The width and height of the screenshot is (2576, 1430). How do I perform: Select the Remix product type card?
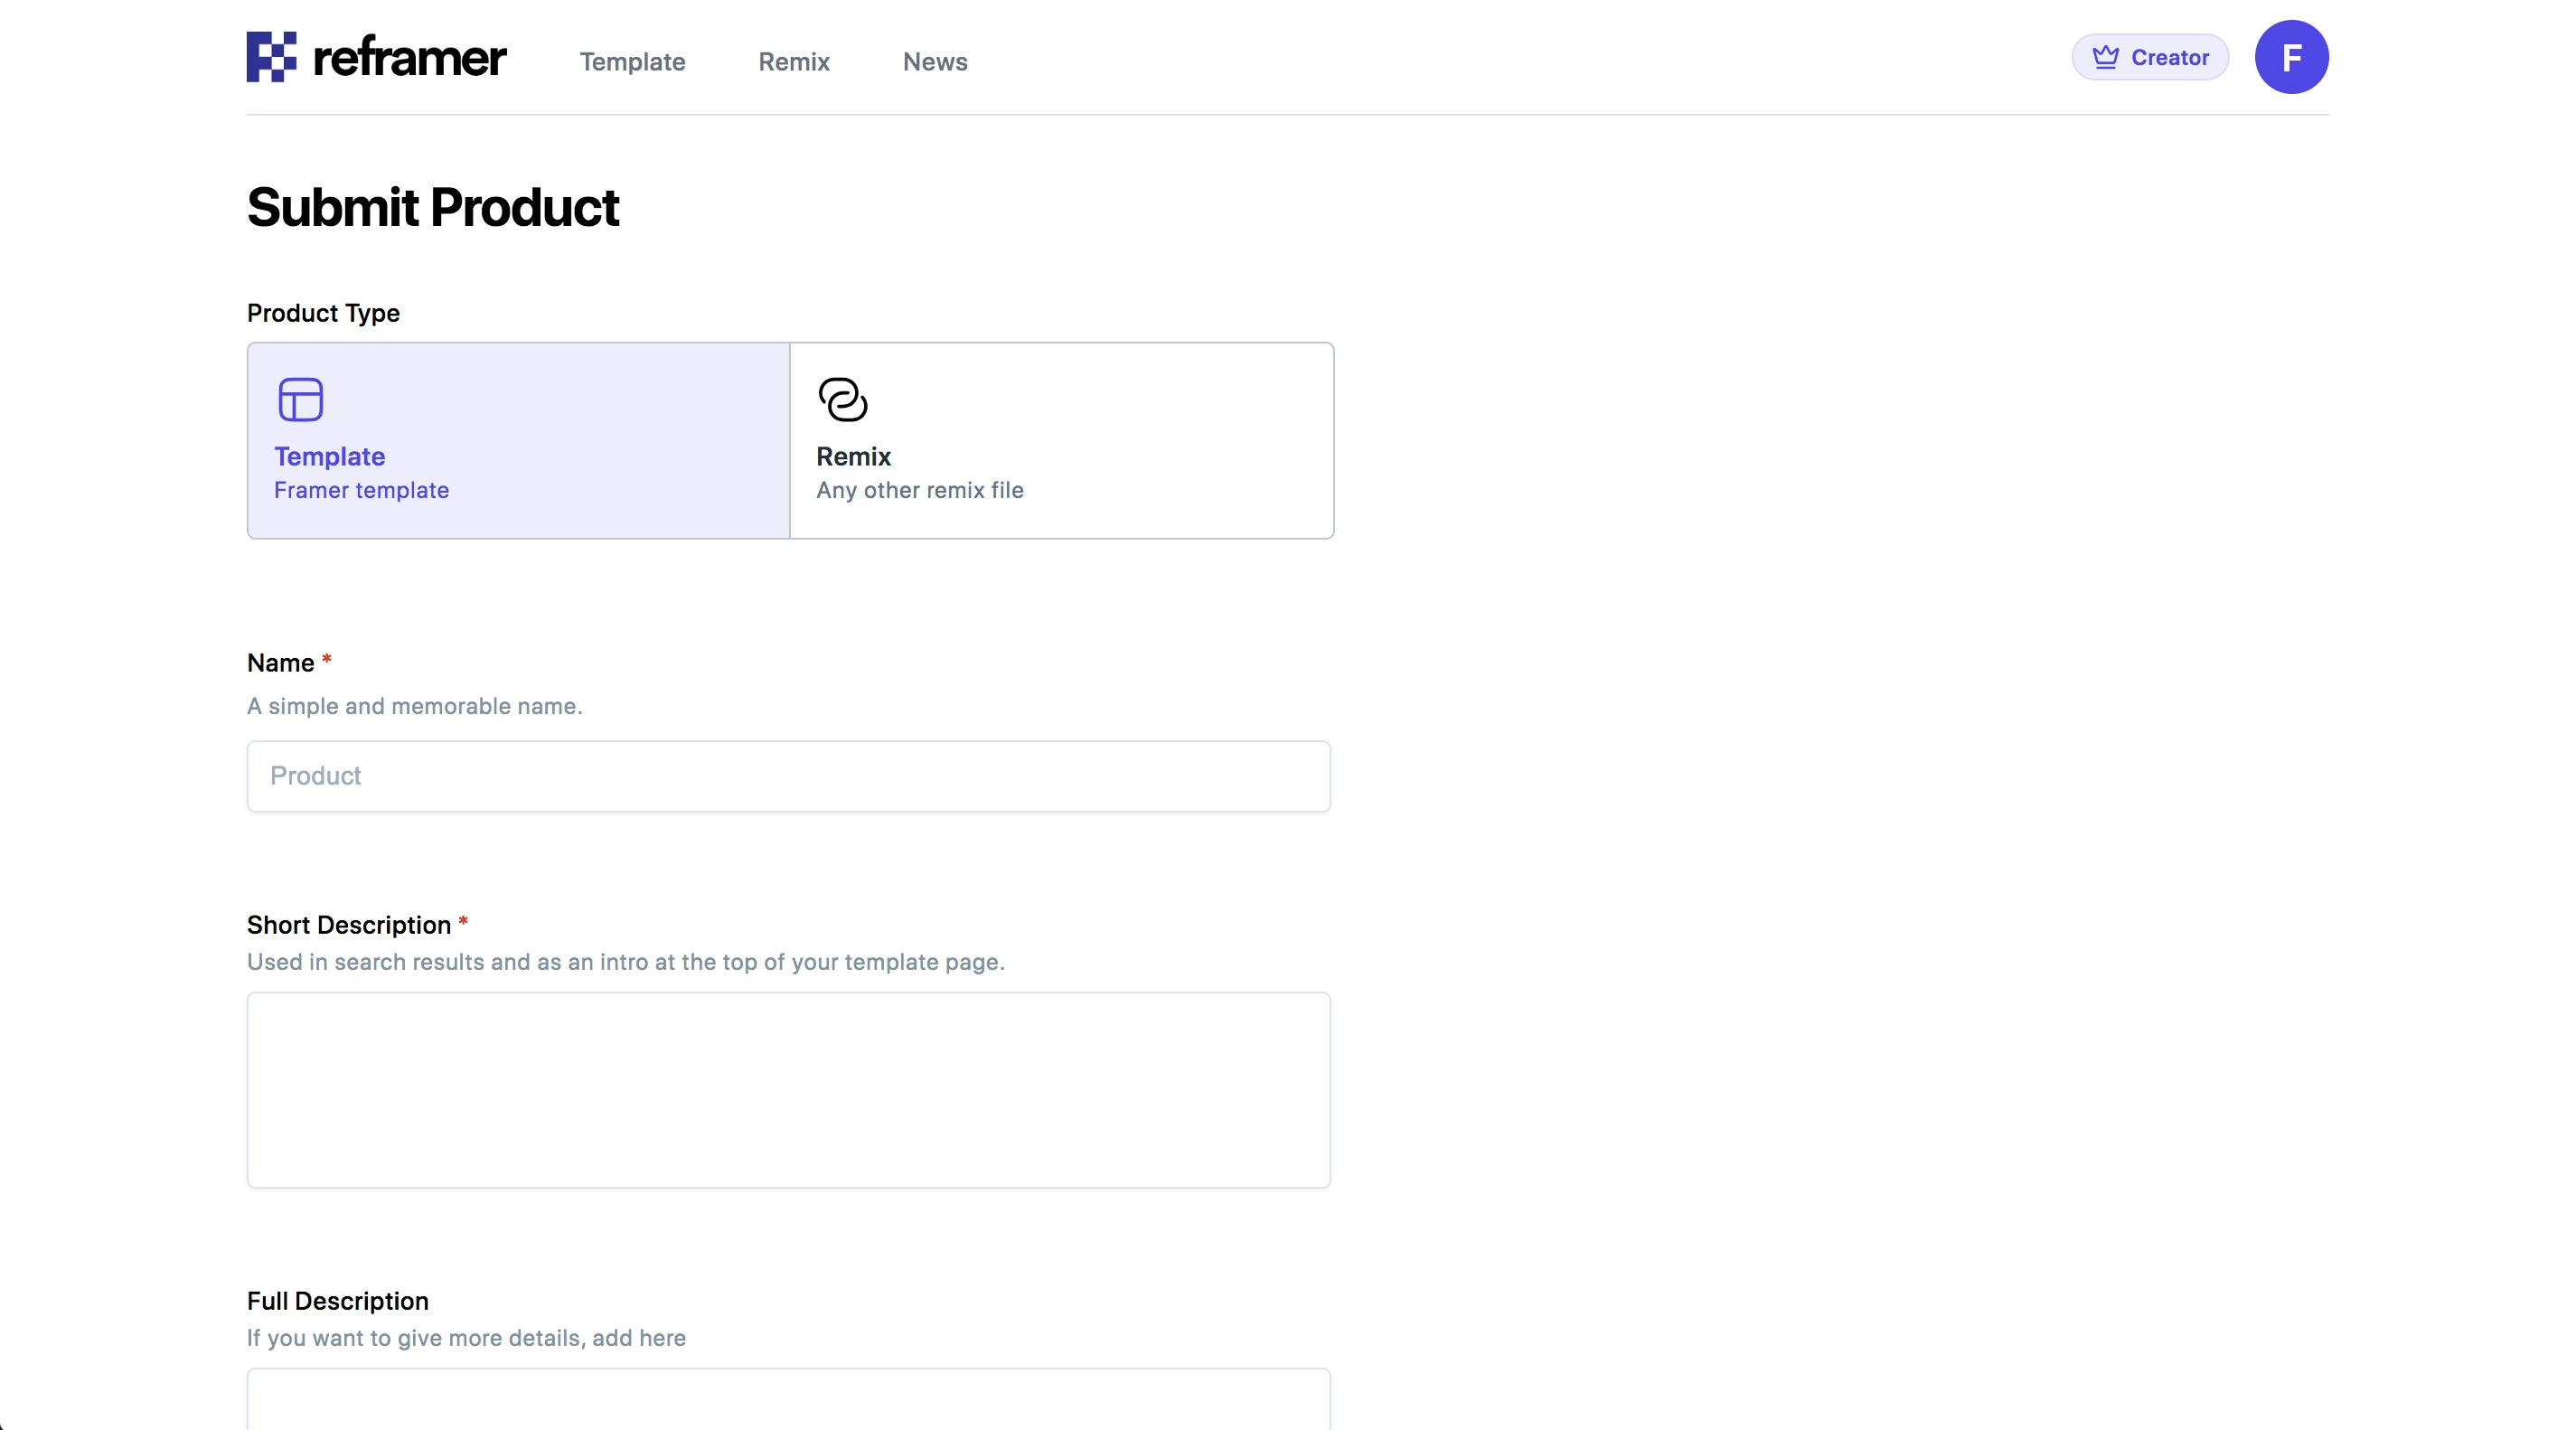1061,441
